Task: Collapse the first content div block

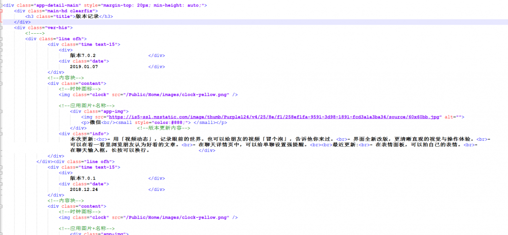Action: coord(2,83)
